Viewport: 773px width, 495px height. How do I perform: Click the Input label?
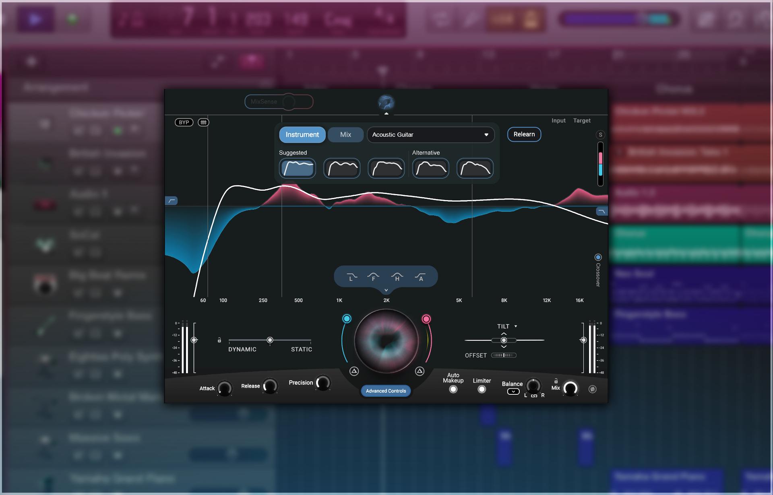(x=558, y=121)
